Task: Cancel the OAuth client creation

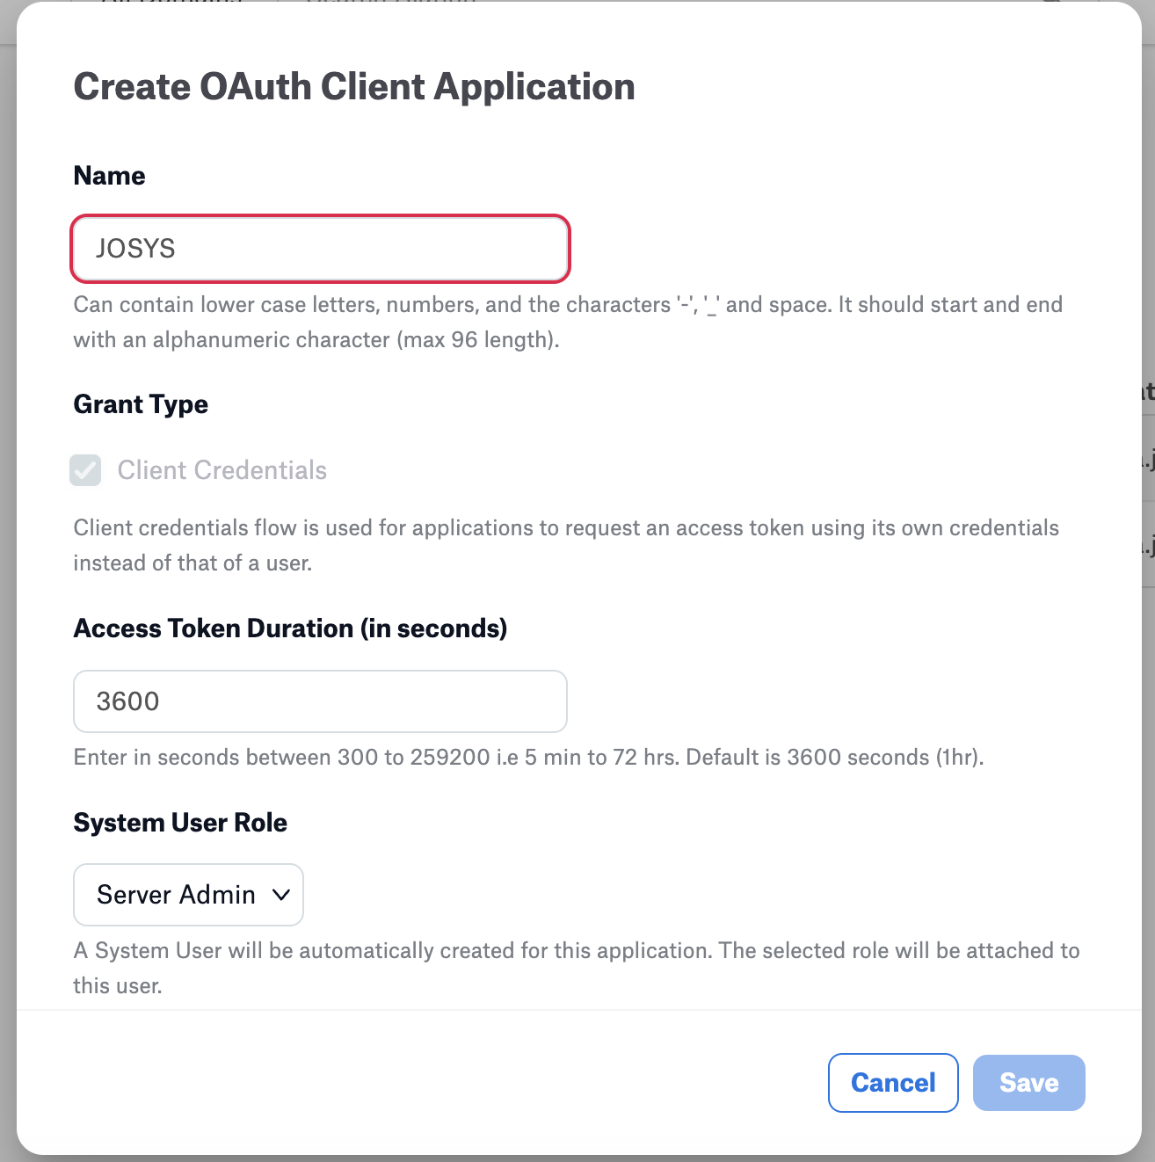Action: (892, 1082)
